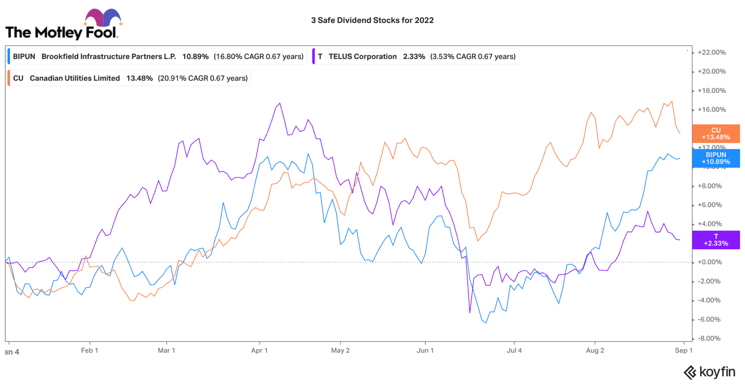Click the purple TELUS legend color bar
The width and height of the screenshot is (745, 385).
click(x=313, y=56)
